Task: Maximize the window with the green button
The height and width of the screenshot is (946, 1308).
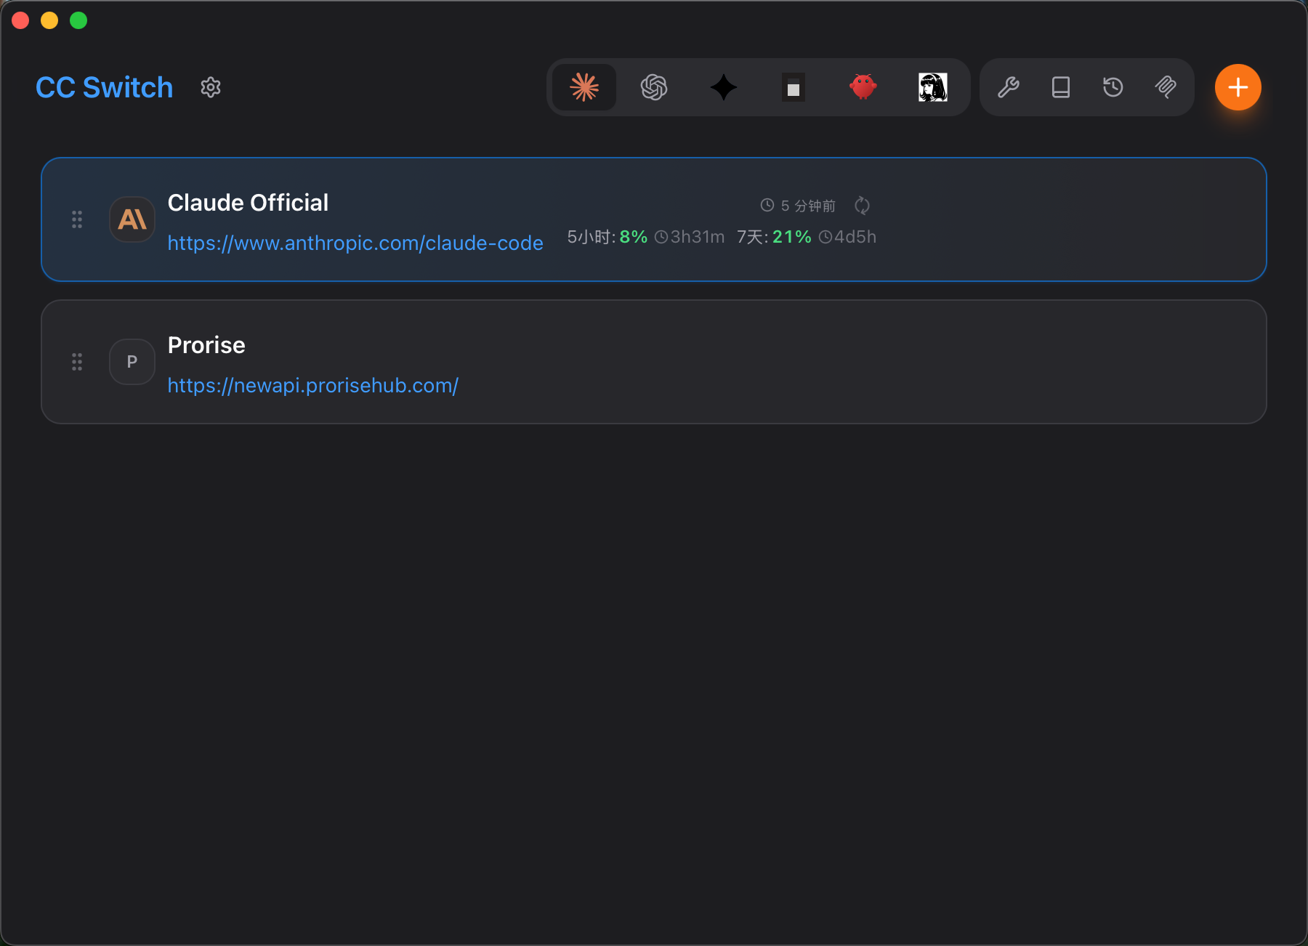Action: pyautogui.click(x=78, y=20)
